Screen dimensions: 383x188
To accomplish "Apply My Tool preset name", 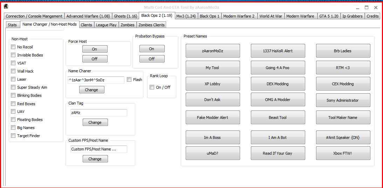I will (x=213, y=67).
